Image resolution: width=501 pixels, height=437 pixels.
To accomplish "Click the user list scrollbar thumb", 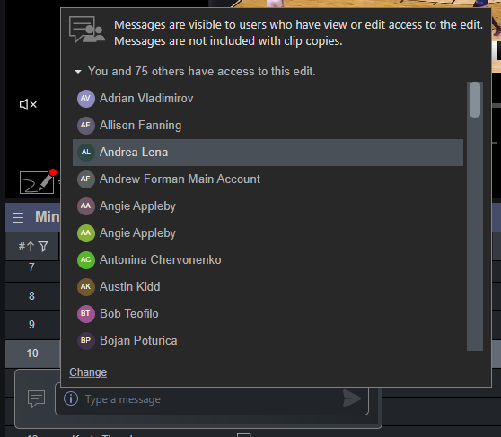I will coord(475,100).
